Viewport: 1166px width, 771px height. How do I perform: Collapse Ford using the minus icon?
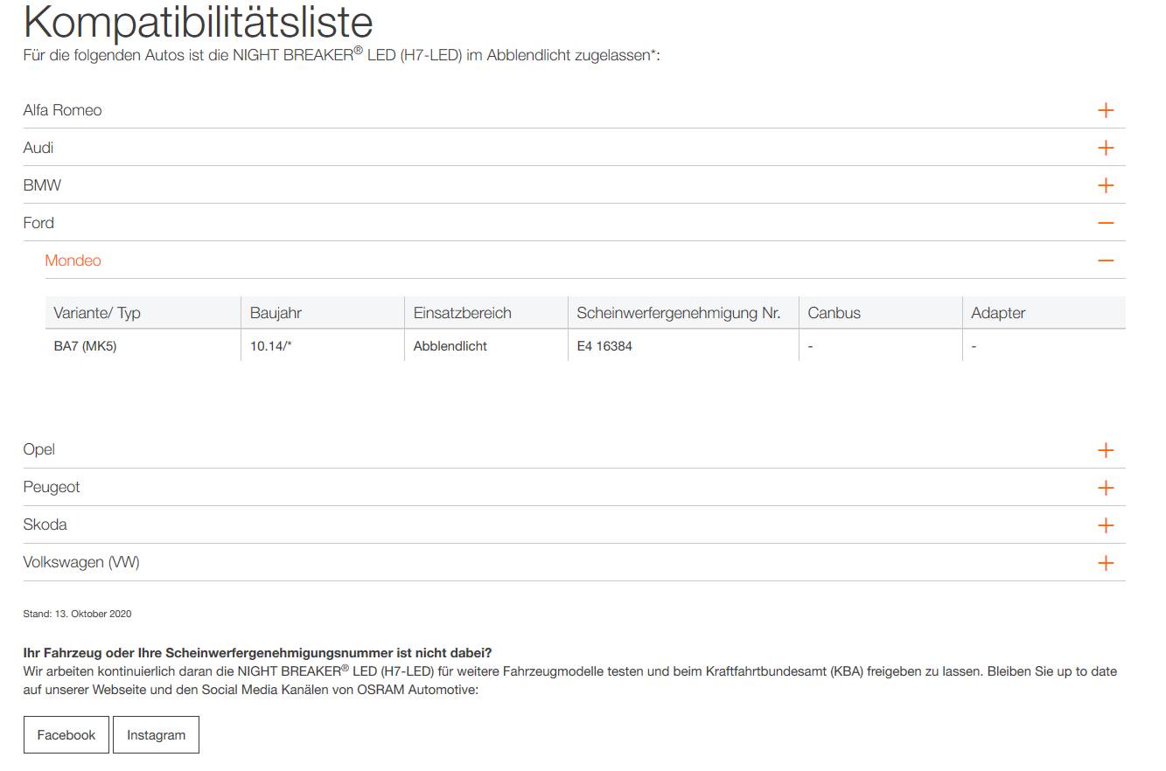1106,223
